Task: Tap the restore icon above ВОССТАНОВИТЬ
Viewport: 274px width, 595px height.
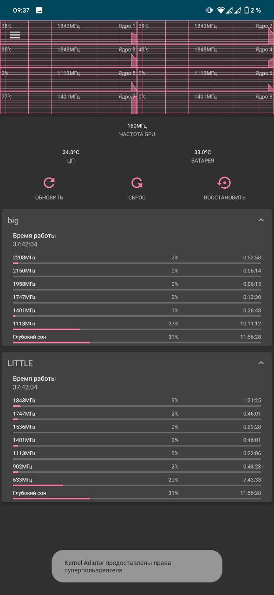Action: 224,183
